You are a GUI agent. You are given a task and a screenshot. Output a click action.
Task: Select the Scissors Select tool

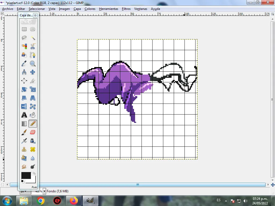click(x=32, y=46)
